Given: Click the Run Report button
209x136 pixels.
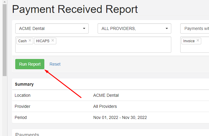Looking at the screenshot, I should 30,64.
